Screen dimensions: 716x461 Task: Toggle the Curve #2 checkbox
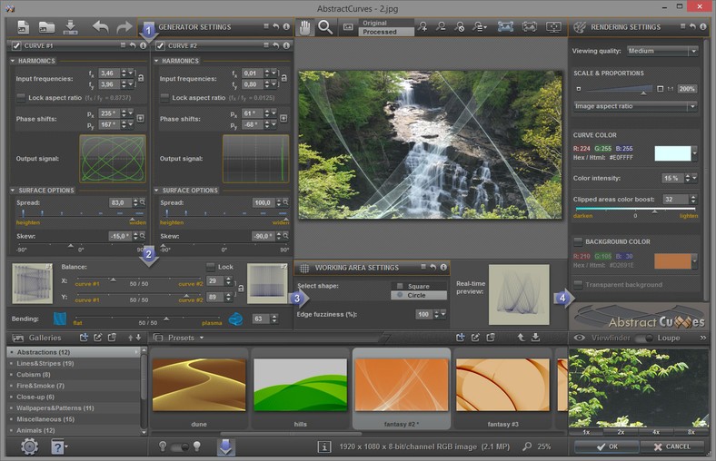tap(160, 45)
